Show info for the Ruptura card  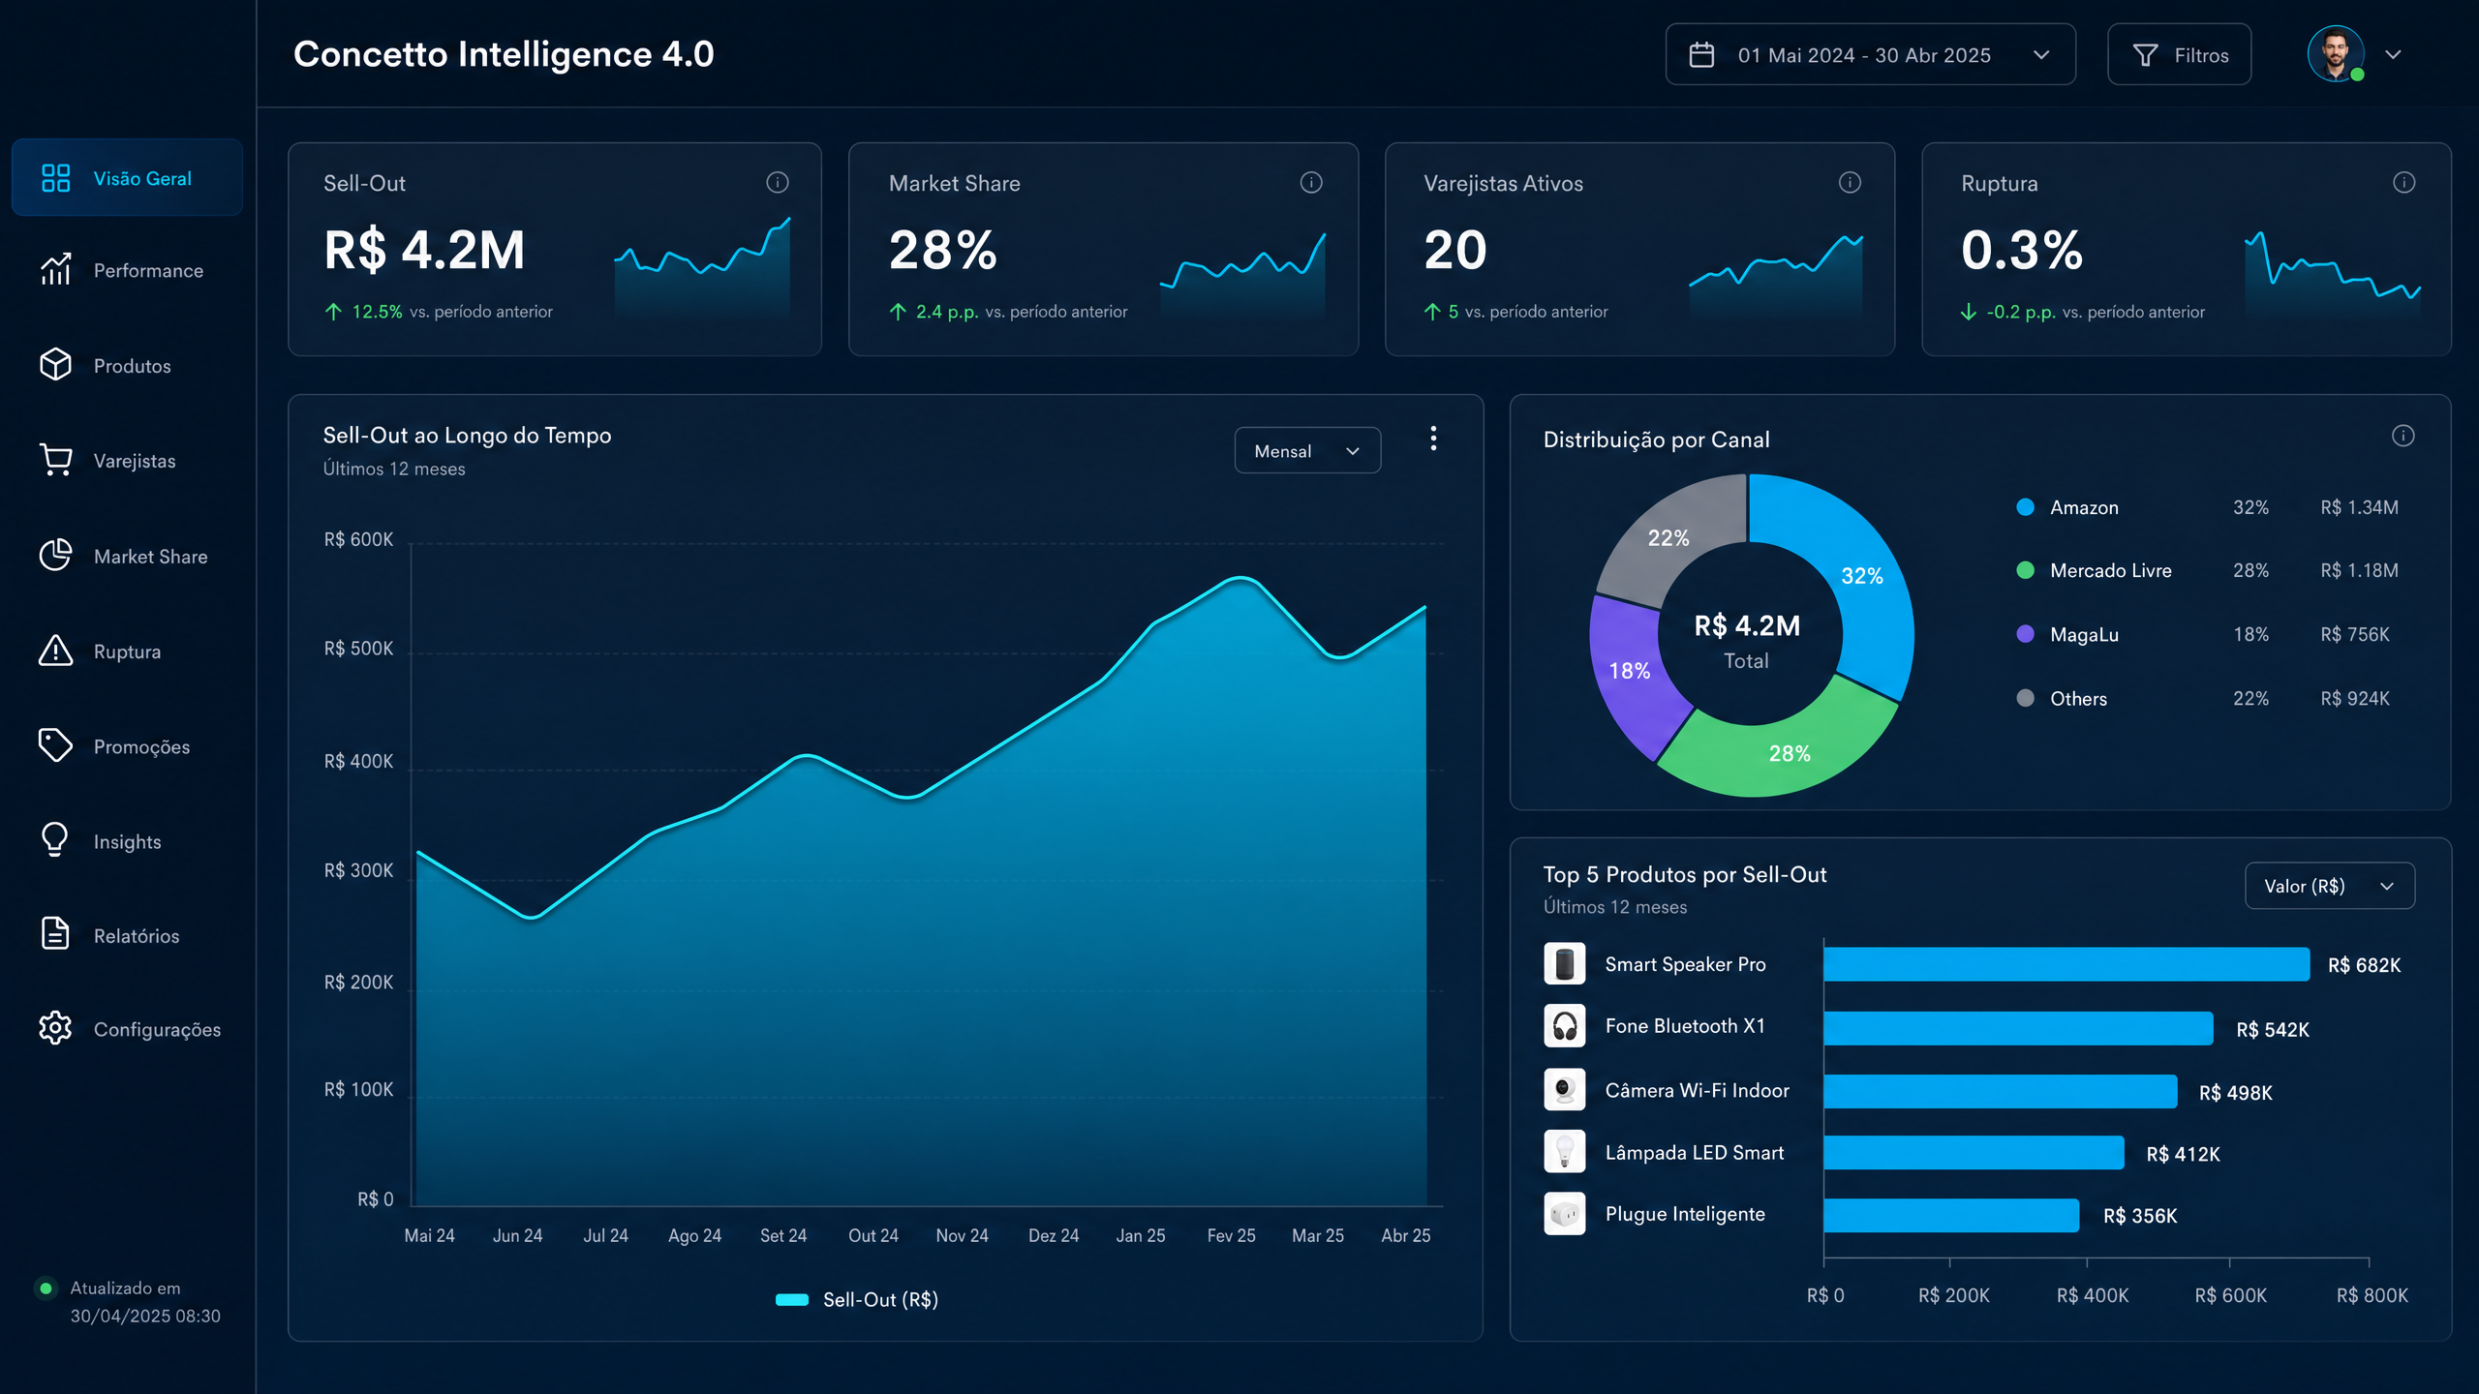(2403, 182)
